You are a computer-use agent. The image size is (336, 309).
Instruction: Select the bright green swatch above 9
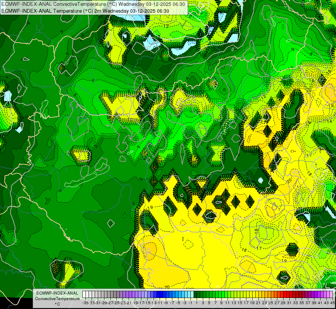tap(220, 294)
